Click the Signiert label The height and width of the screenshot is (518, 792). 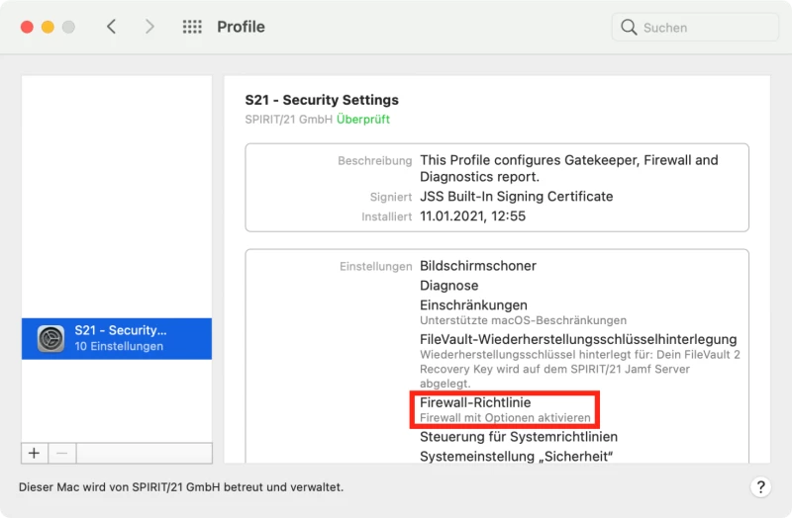(391, 197)
